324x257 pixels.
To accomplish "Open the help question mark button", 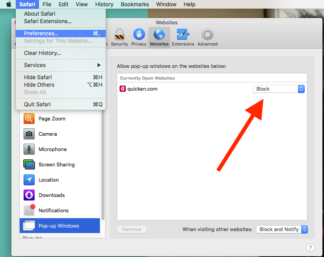I will pos(310,248).
